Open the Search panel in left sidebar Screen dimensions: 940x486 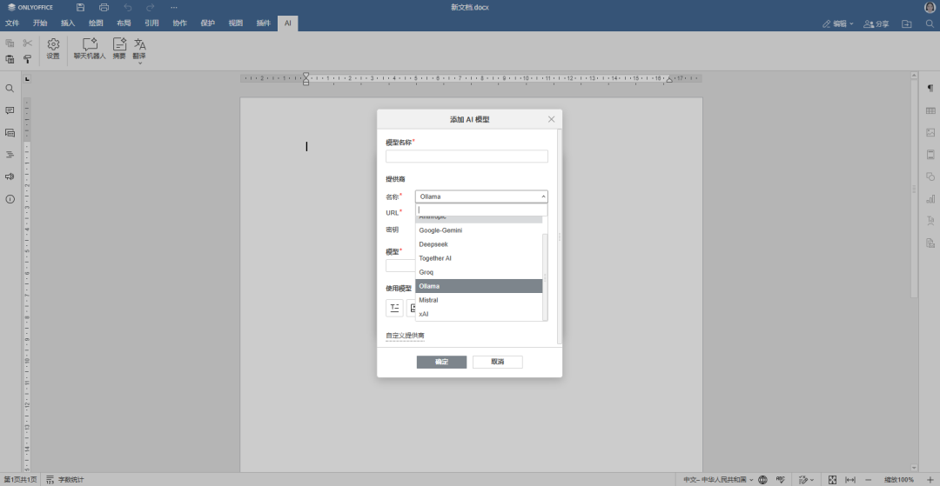tap(10, 89)
